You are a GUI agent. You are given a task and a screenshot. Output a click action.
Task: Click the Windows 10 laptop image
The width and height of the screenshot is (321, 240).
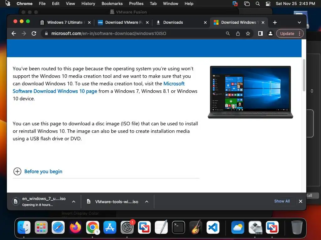pyautogui.click(x=250, y=92)
